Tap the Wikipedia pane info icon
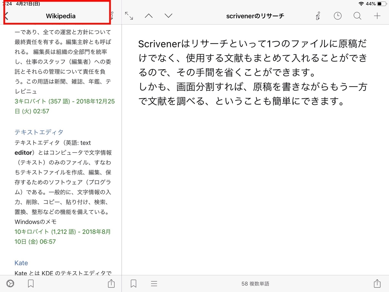The height and width of the screenshot is (292, 389). (x=112, y=16)
